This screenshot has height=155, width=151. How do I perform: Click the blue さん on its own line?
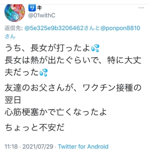click(10, 36)
